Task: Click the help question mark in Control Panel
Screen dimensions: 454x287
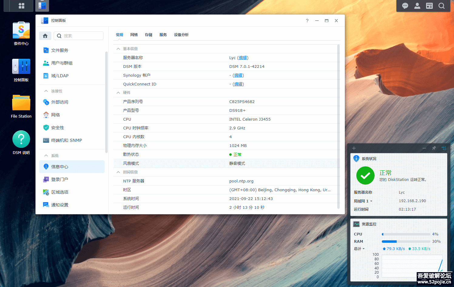Action: click(x=307, y=21)
